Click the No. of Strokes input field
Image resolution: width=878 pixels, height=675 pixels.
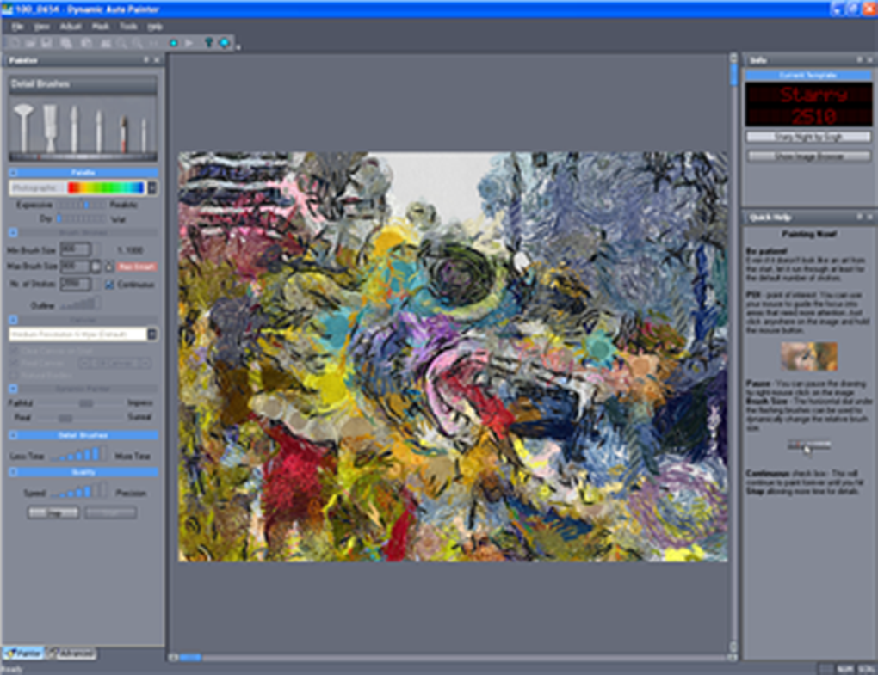[74, 284]
